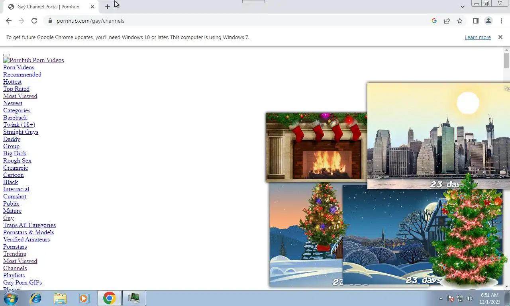Open the tab search dropdown chevron
Screen dimensions: 510x306
[x=462, y=7]
